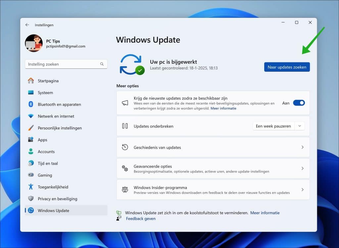Select Systeem settings category
This screenshot has width=339, height=248.
pyautogui.click(x=66, y=93)
